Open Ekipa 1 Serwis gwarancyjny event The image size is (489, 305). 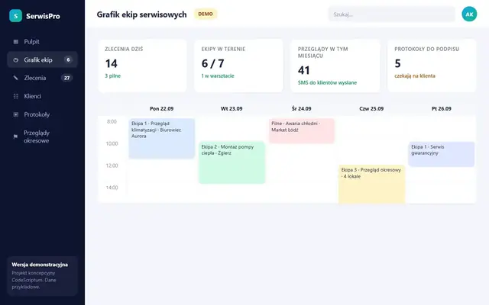[x=442, y=154]
